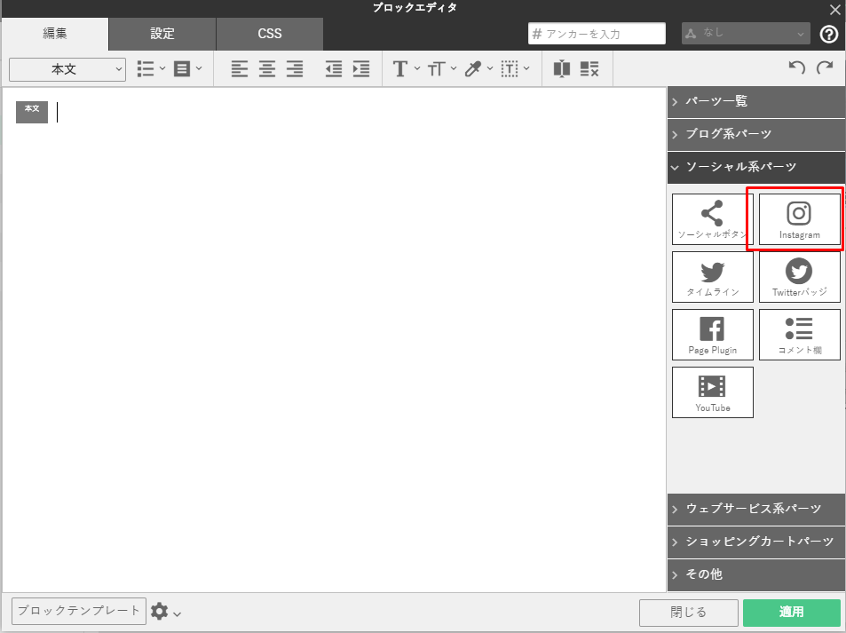Decrease the indent level

tap(334, 69)
